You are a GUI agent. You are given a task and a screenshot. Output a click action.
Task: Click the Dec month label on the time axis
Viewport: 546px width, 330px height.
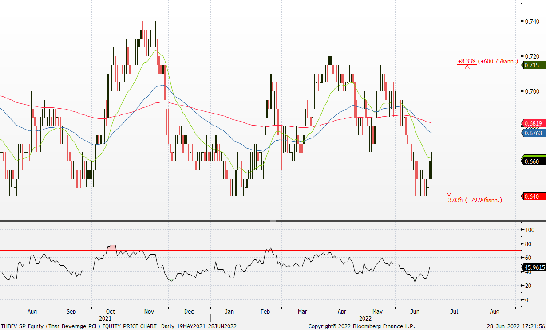[x=189, y=312]
